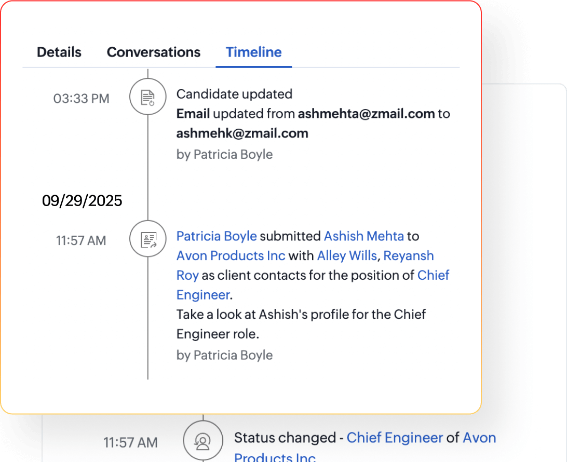Viewport: 567px width, 462px height.
Task: Select the Email updated event text
Action: (312, 114)
